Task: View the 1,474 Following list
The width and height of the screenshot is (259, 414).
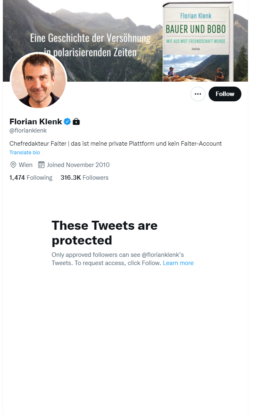Action: (31, 177)
